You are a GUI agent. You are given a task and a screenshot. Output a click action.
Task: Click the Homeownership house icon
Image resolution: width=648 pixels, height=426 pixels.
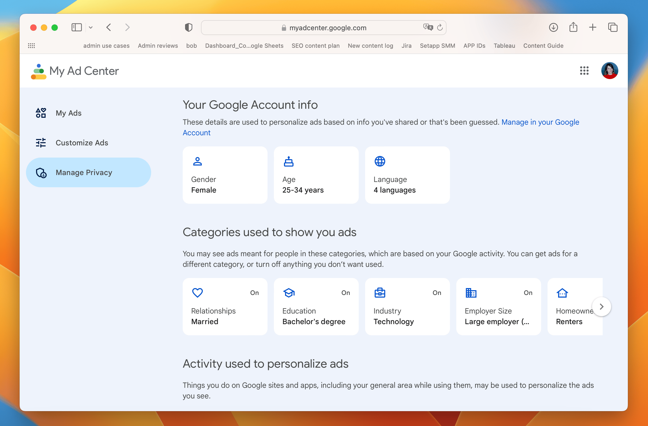click(562, 293)
